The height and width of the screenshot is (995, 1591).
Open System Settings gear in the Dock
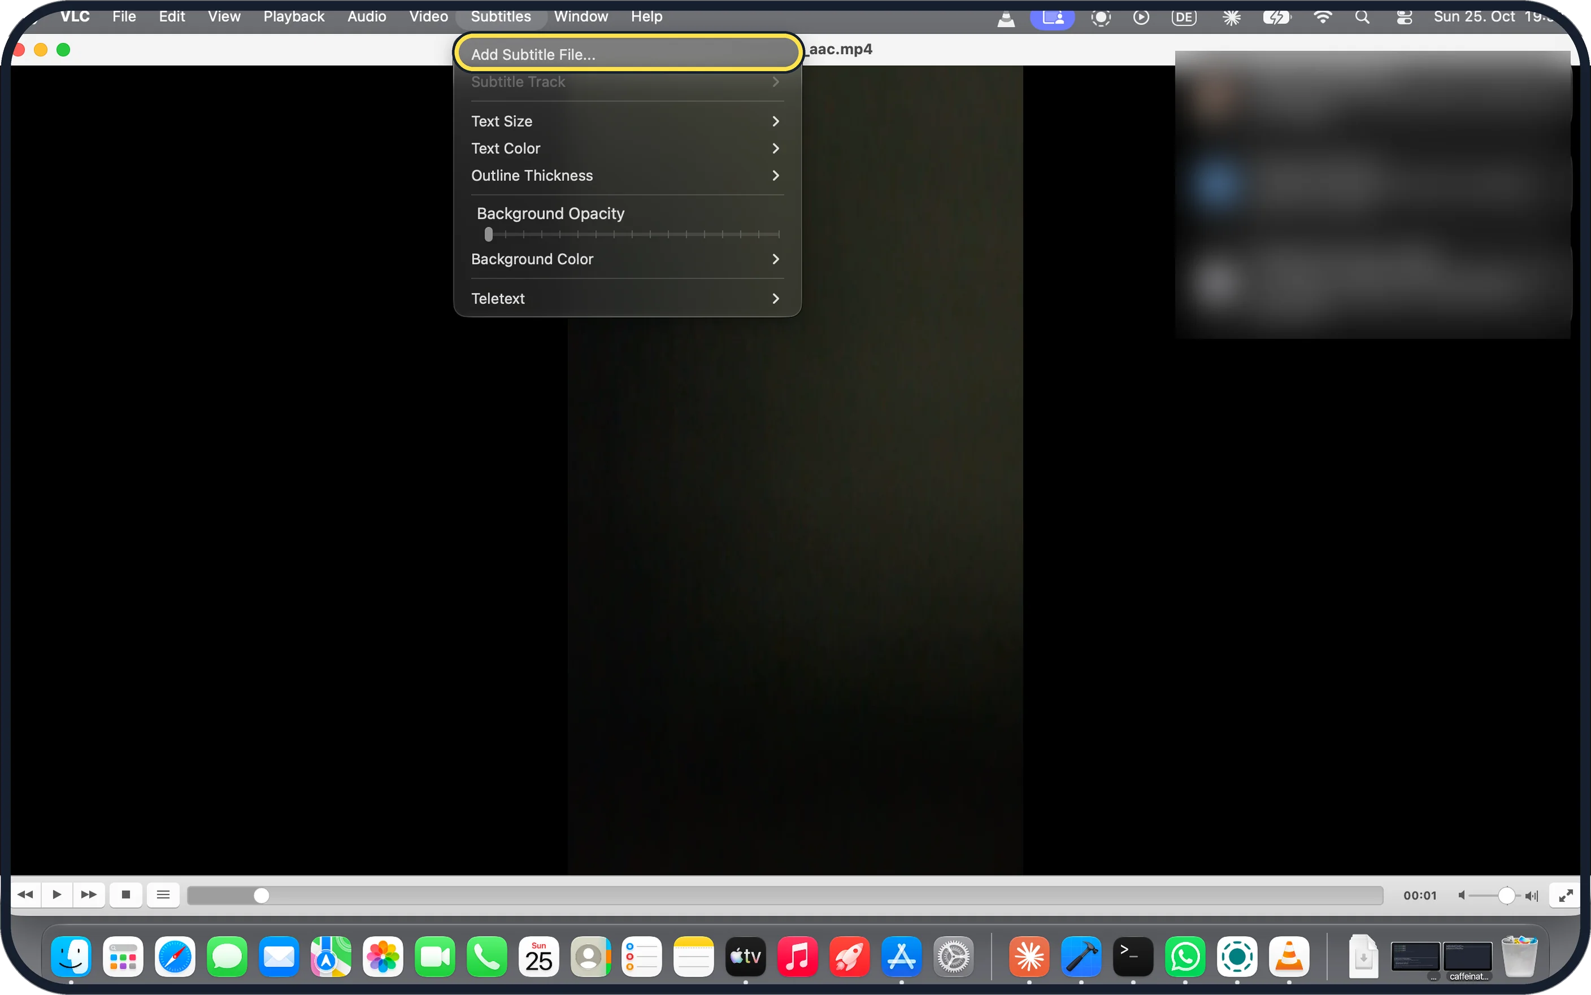coord(953,956)
